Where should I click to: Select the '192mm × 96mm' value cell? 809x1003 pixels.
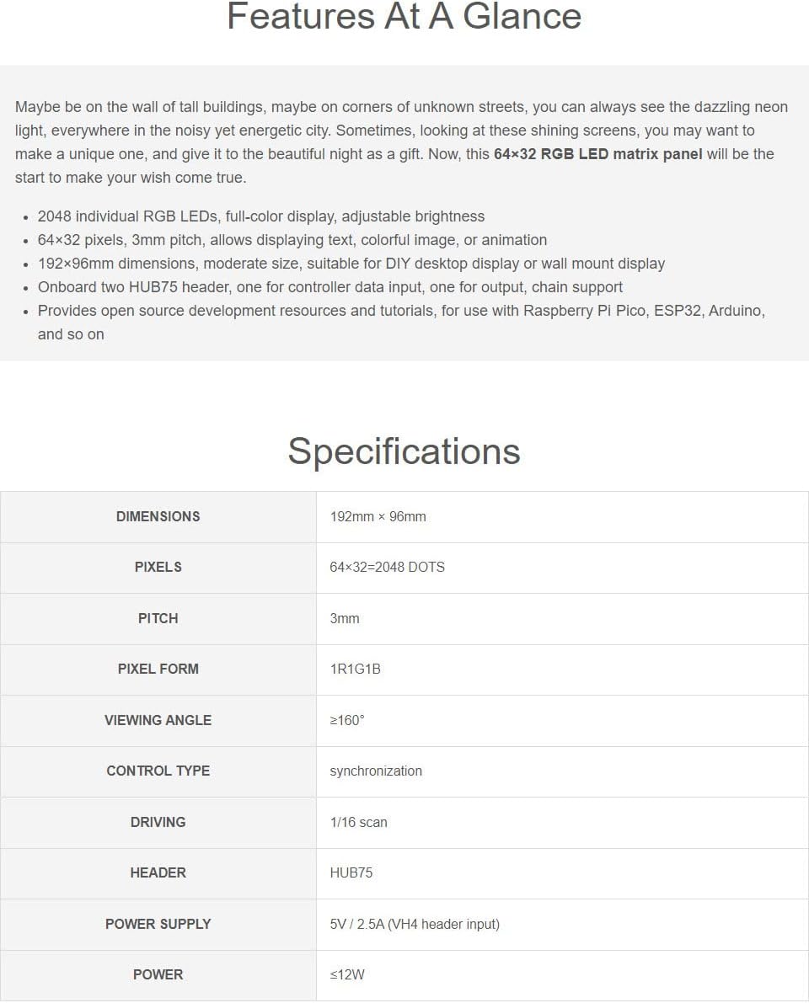tap(378, 517)
